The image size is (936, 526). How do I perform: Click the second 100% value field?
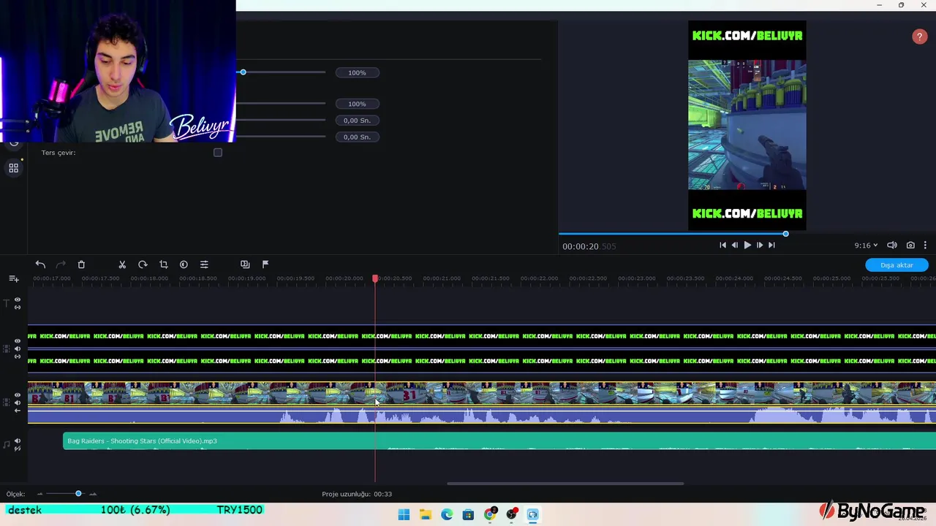click(x=357, y=104)
